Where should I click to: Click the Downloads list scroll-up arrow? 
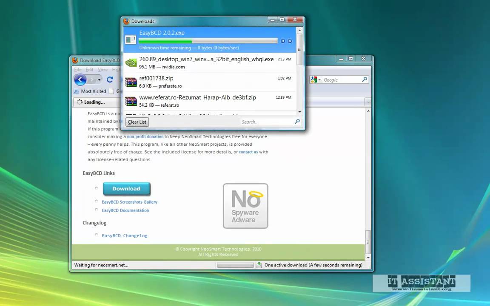point(299,30)
